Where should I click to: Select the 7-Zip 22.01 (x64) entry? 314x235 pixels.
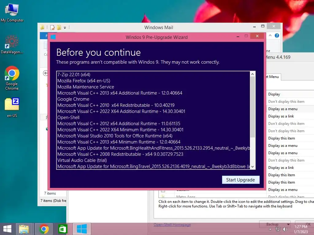click(x=154, y=75)
